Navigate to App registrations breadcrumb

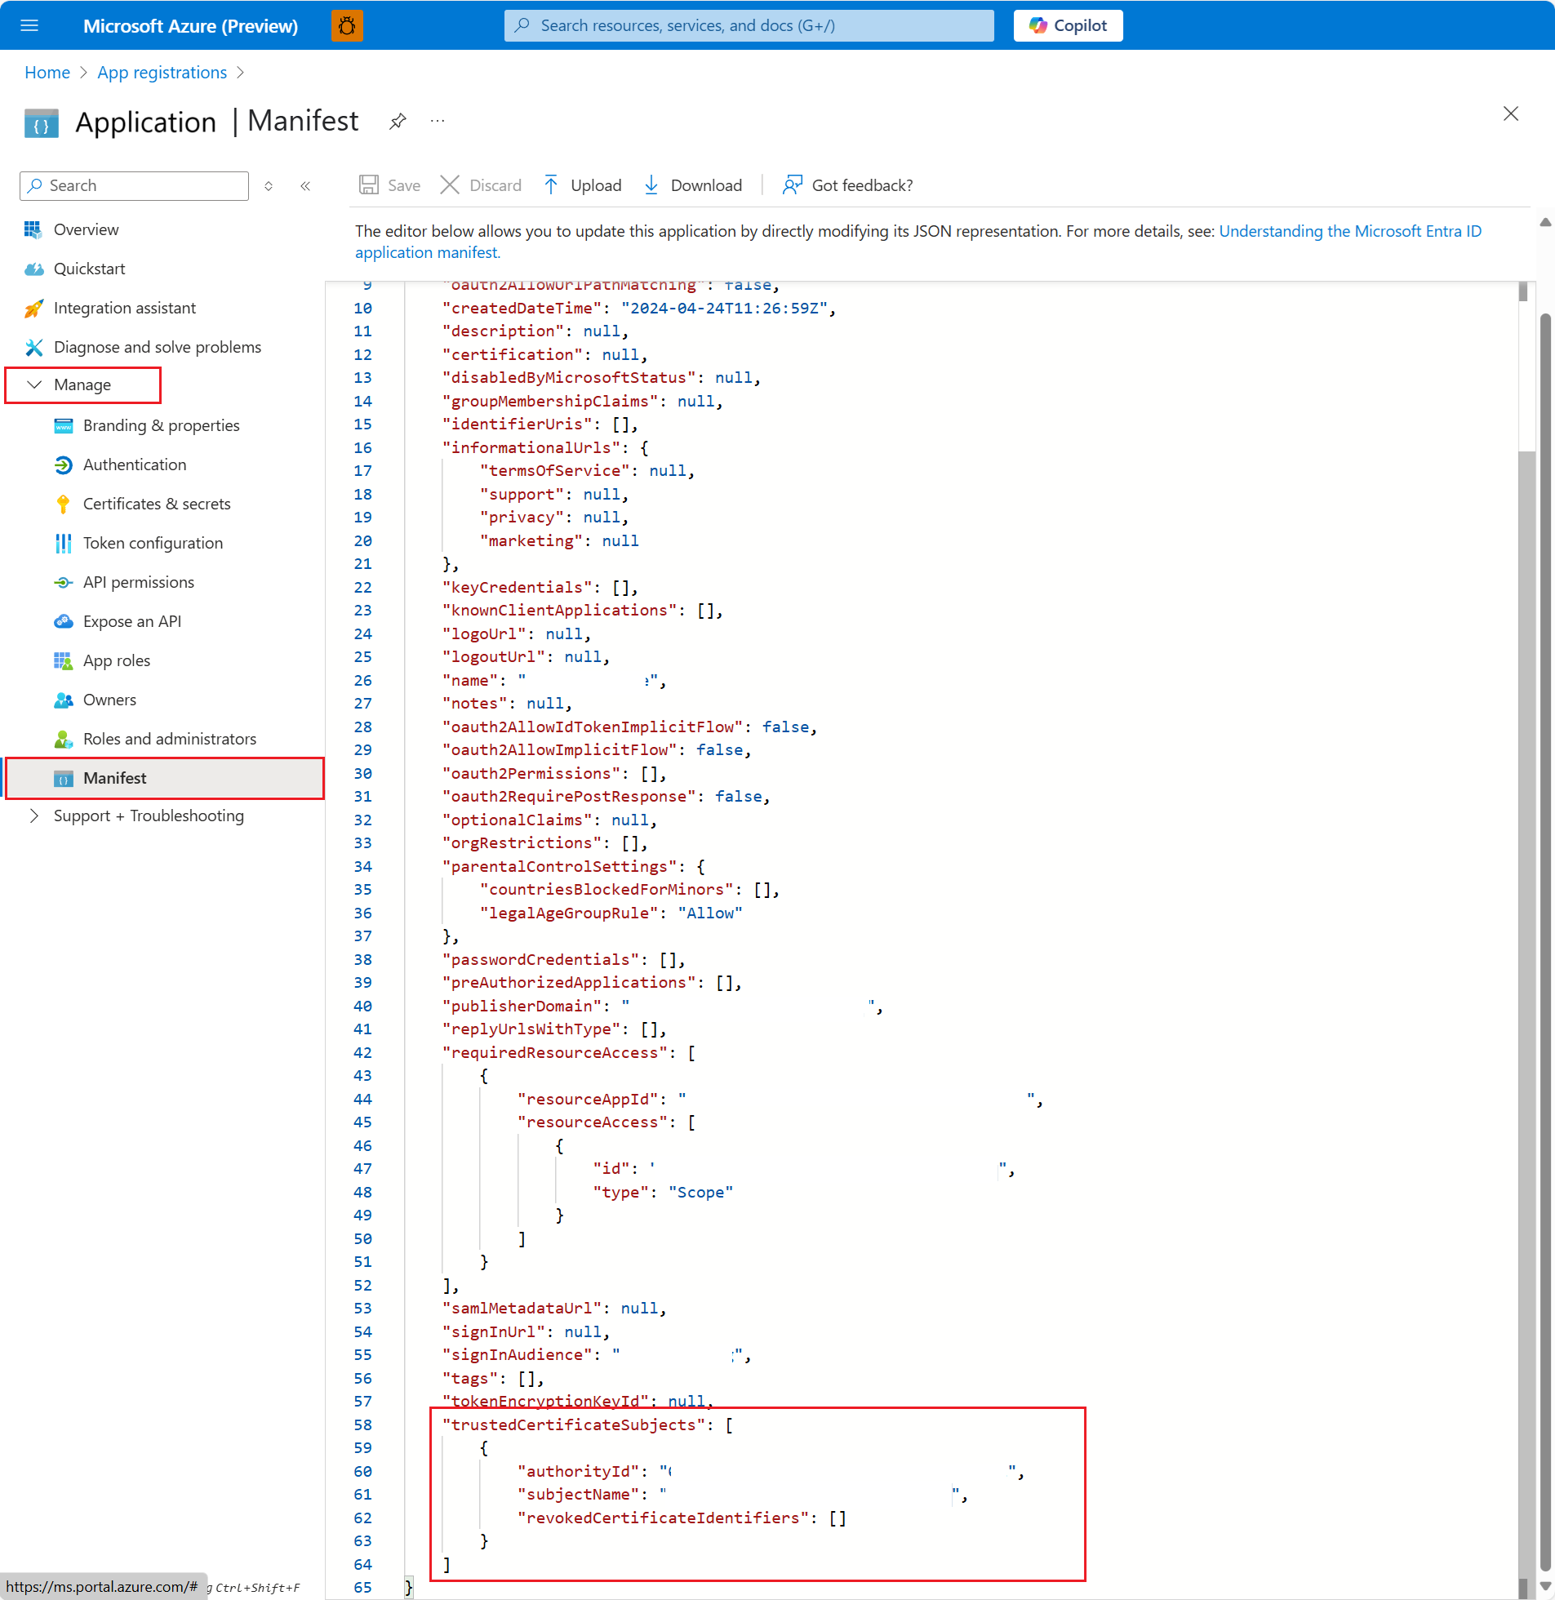tap(162, 72)
